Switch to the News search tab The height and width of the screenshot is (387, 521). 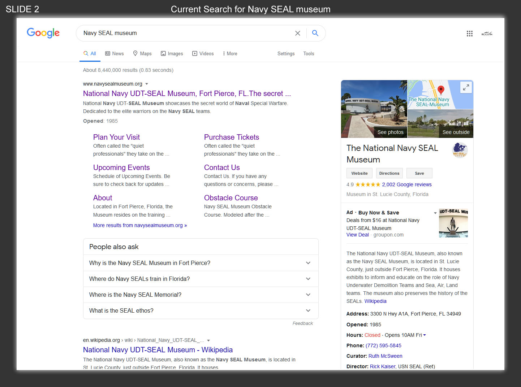[115, 53]
